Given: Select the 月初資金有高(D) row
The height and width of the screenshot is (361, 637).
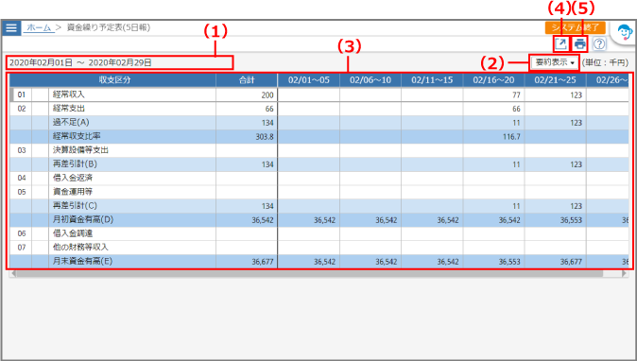Looking at the screenshot, I should 319,219.
